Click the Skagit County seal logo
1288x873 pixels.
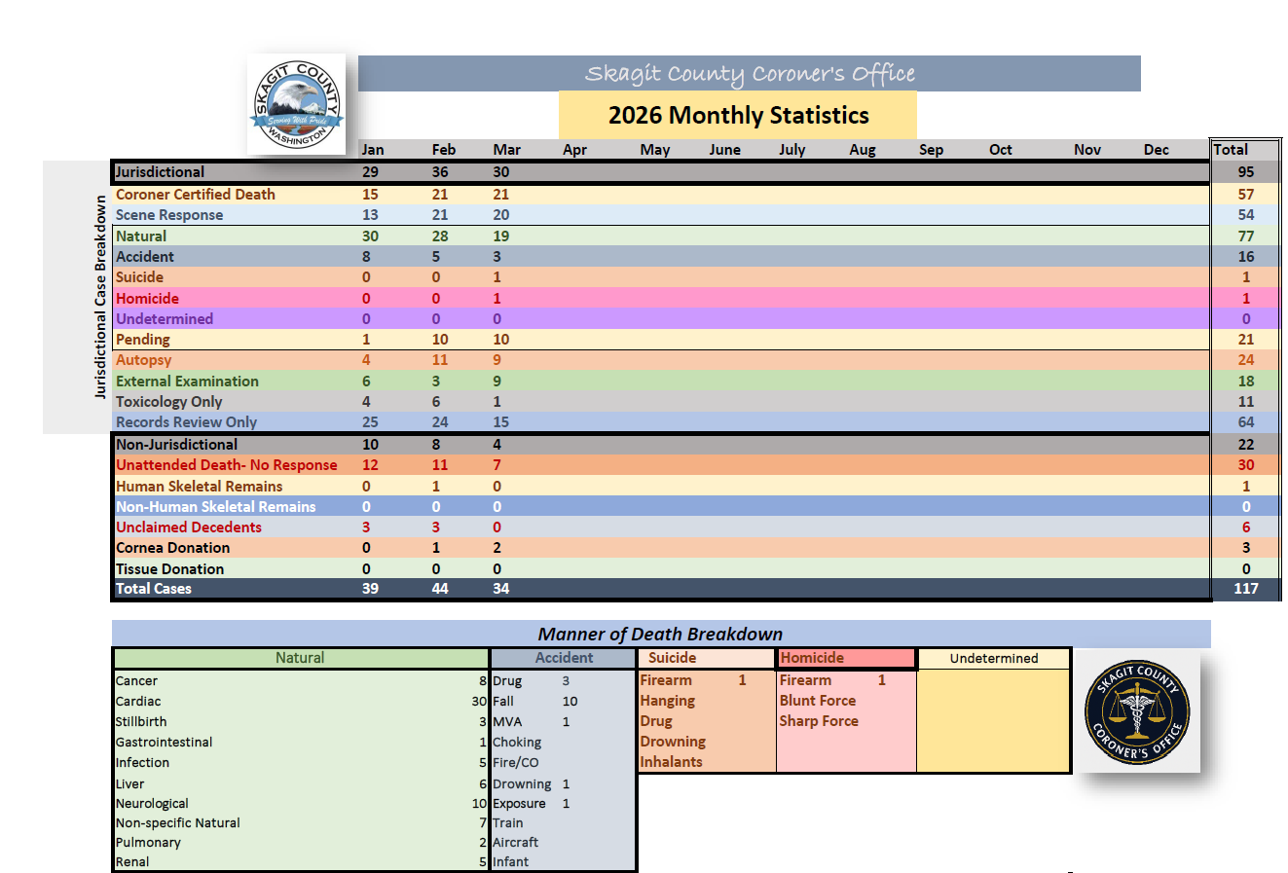point(296,104)
